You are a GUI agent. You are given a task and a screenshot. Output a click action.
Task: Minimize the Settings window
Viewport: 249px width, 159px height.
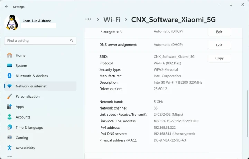(219, 4)
